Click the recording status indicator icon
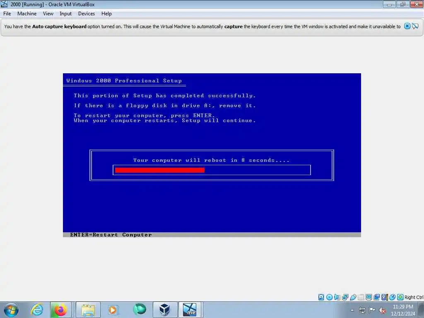 [x=376, y=297]
